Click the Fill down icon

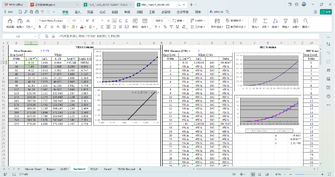(x=255, y=21)
